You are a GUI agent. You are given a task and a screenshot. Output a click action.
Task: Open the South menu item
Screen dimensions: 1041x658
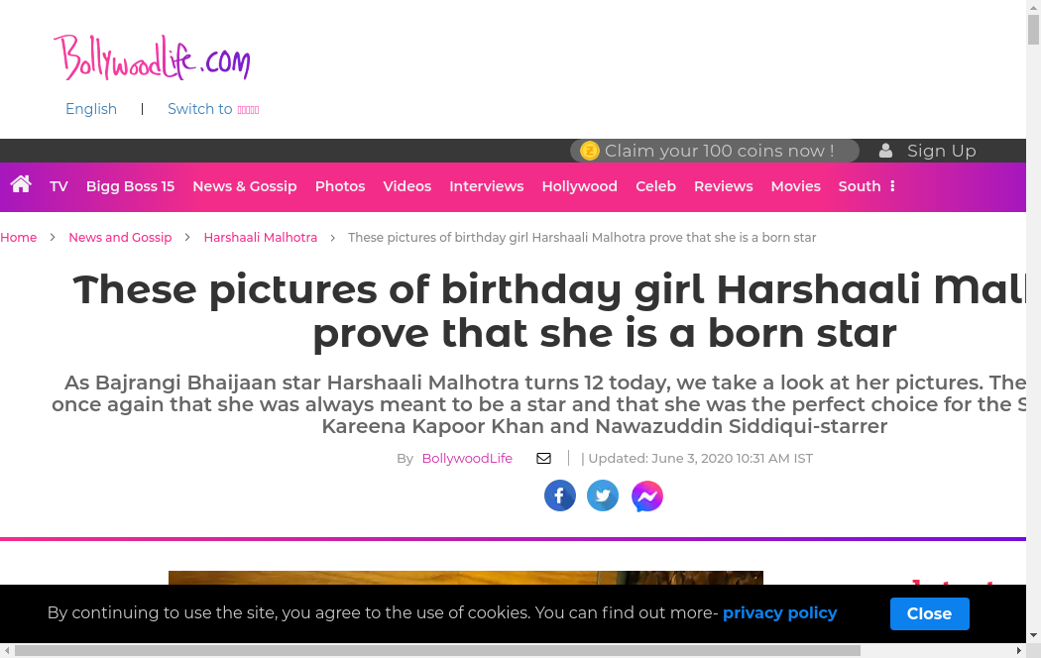pos(859,186)
